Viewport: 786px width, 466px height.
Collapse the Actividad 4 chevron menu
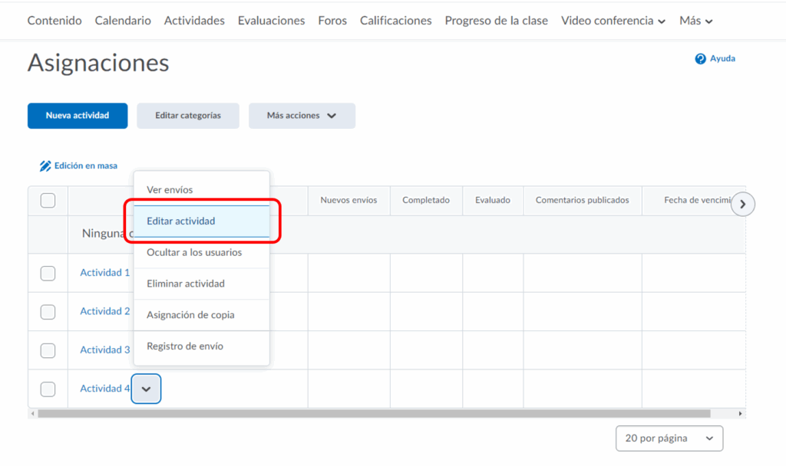[x=146, y=389]
